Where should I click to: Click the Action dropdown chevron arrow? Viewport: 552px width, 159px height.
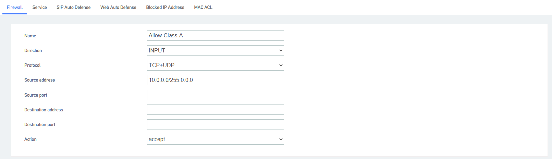click(281, 139)
